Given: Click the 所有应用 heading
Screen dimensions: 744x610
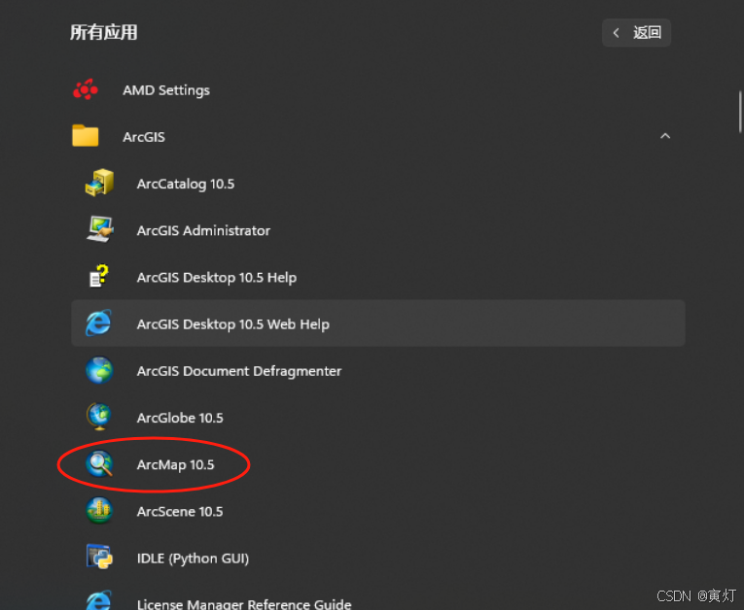Looking at the screenshot, I should [x=104, y=33].
